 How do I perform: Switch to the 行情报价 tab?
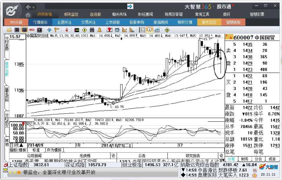[x=40, y=22]
